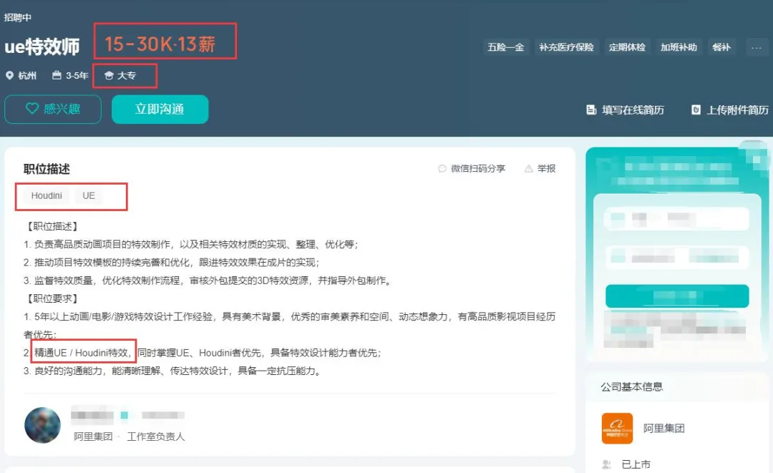This screenshot has width=773, height=473.
Task: Click the 立即沟通 chat button
Action: (160, 109)
